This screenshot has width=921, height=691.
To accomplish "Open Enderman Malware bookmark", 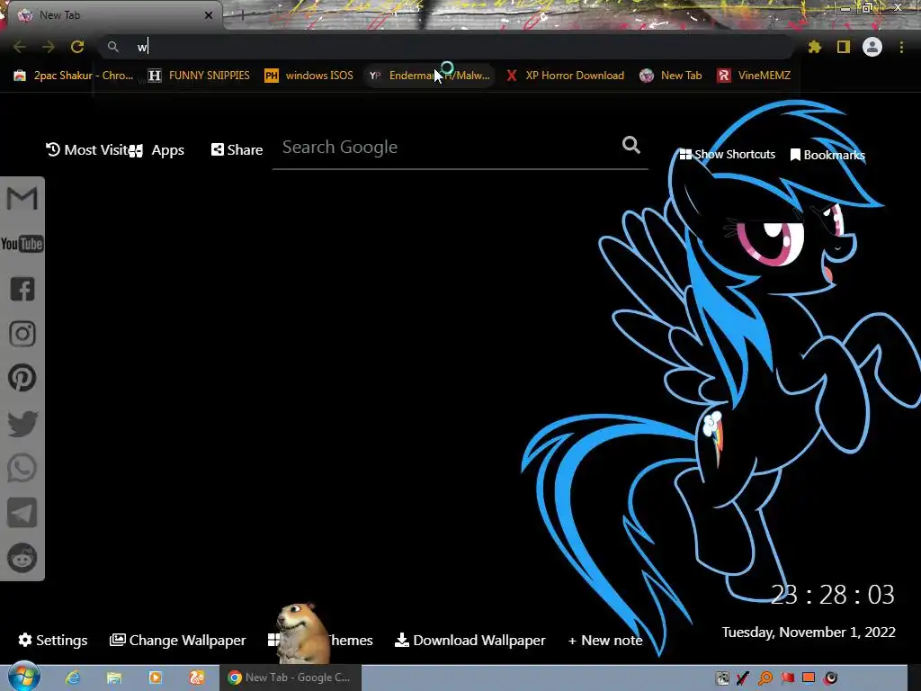I will [x=429, y=76].
